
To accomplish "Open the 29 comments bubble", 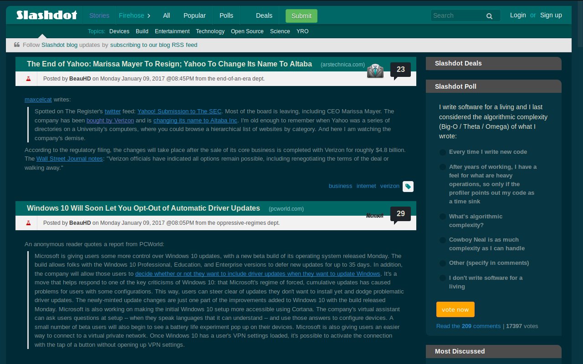I will tap(400, 214).
